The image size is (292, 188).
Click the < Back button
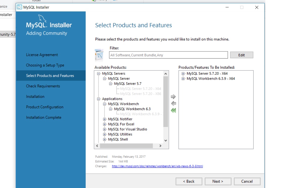pyautogui.click(x=189, y=181)
